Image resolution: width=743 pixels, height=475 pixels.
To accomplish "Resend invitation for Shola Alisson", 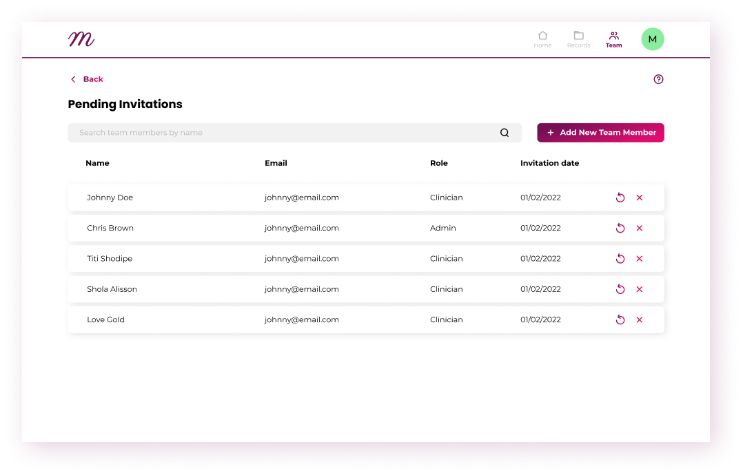I will pos(620,289).
